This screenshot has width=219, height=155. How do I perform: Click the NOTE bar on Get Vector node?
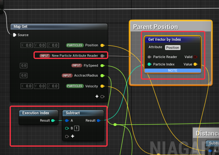pyautogui.click(x=172, y=71)
